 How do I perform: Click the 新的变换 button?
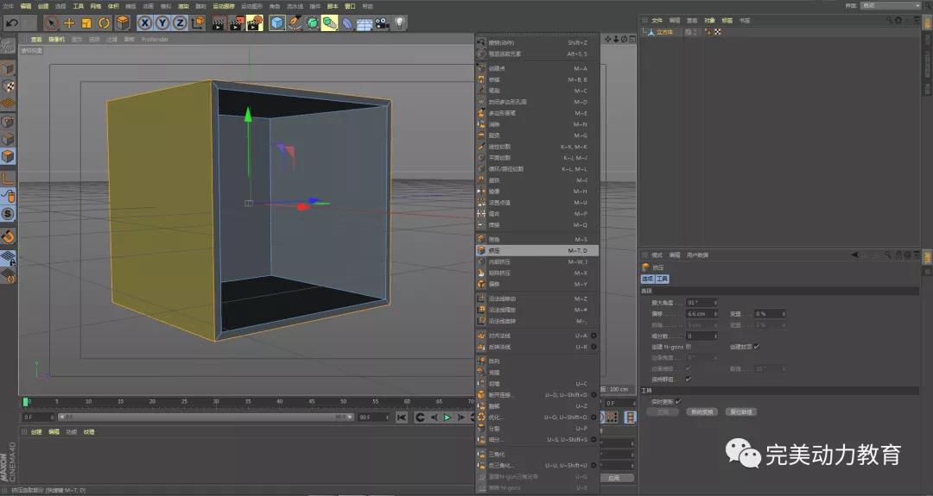click(703, 412)
